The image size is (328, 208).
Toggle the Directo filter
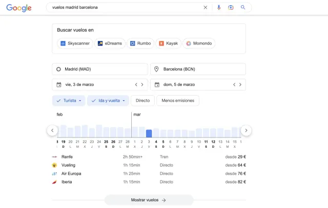pos(142,101)
